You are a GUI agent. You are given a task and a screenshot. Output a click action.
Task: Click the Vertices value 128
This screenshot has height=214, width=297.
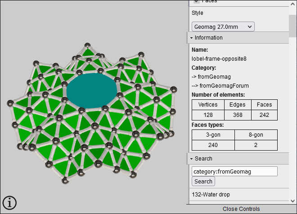[x=208, y=115]
